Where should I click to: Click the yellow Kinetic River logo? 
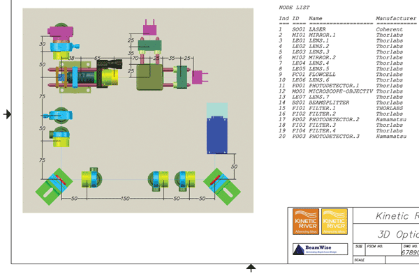[335, 222]
